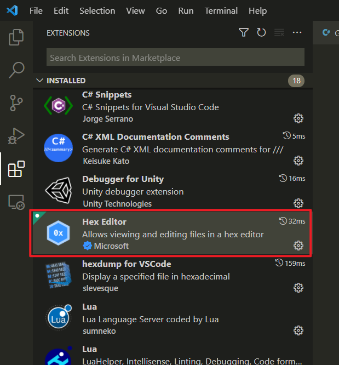Open the Explorer view in activity bar

[16, 37]
